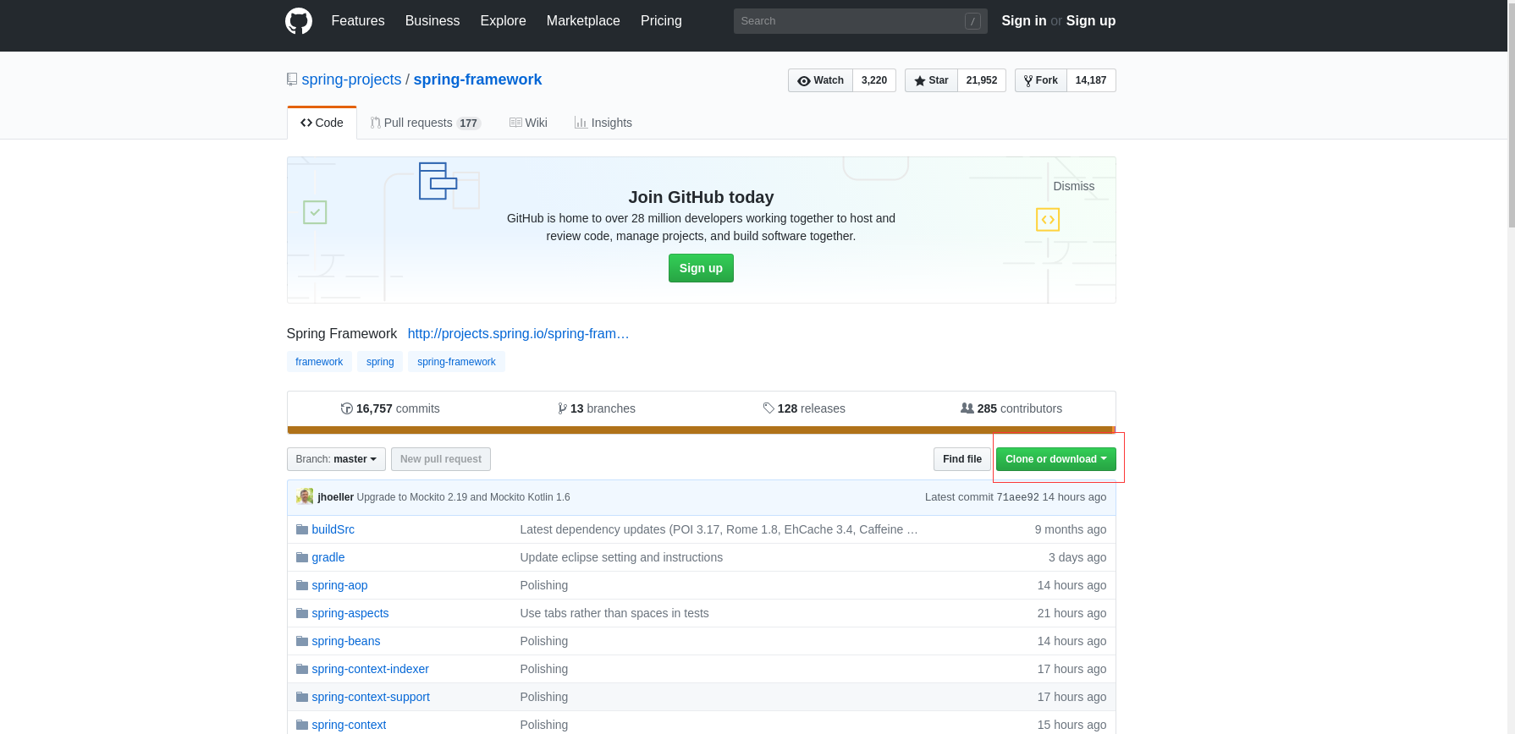Open the buildSrc folder
This screenshot has width=1515, height=734.
point(333,529)
